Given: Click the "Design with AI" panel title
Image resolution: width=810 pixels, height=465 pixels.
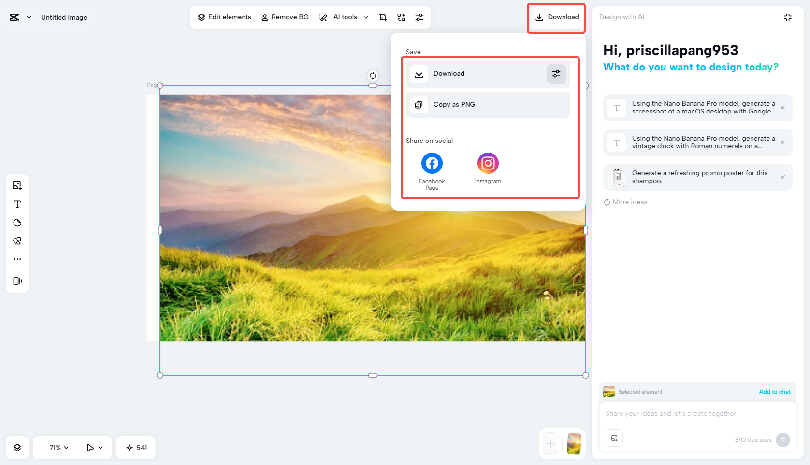Looking at the screenshot, I should click(622, 17).
